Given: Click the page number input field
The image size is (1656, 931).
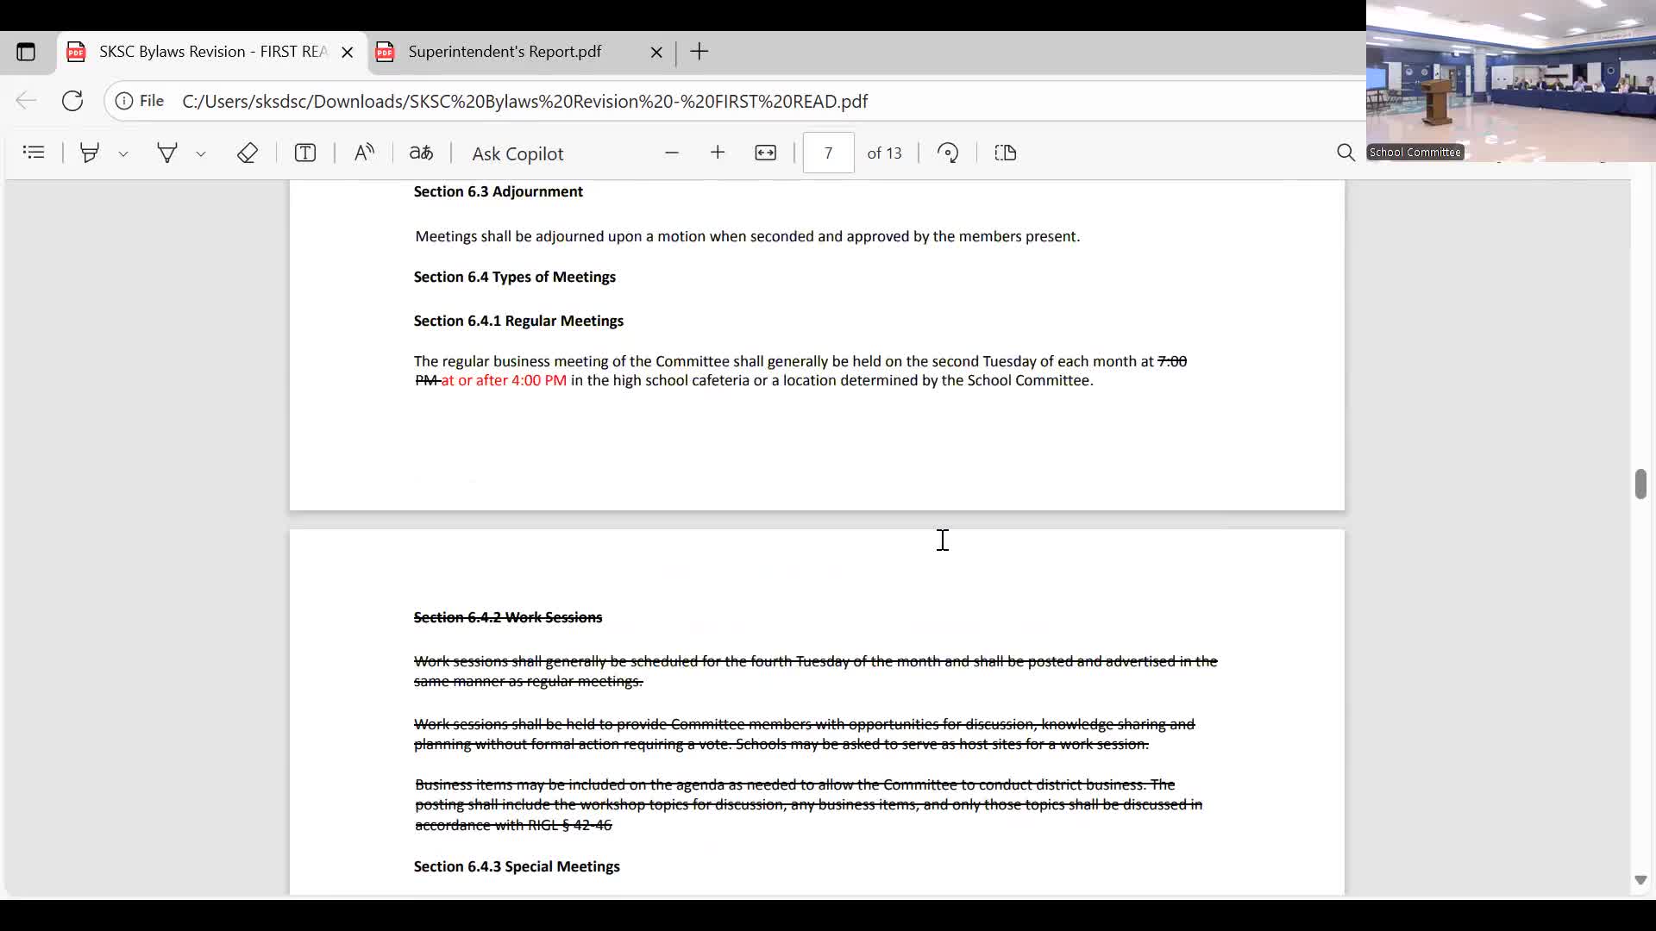Looking at the screenshot, I should [x=828, y=153].
